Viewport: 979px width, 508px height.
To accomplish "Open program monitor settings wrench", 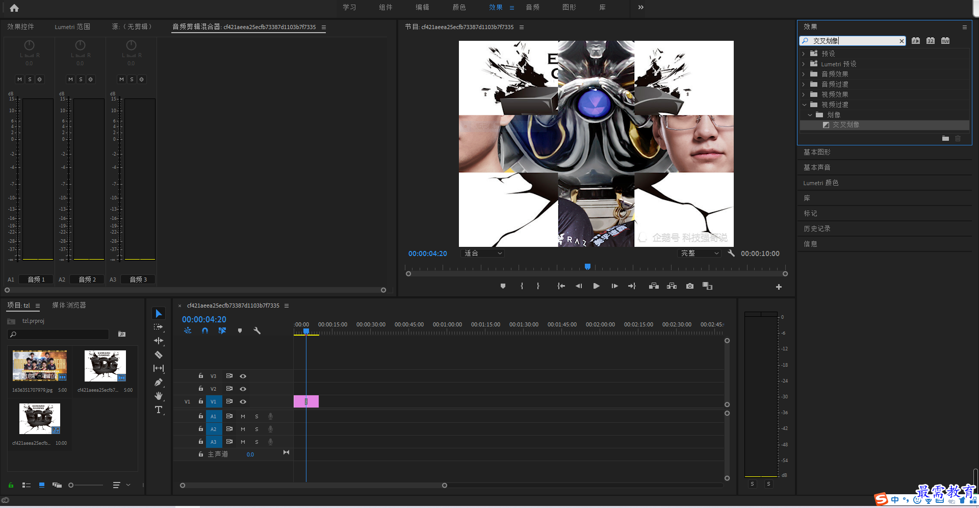I will pyautogui.click(x=731, y=253).
